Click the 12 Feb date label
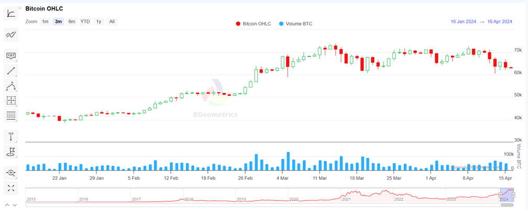Viewport: 528px width, 209px height. coord(171,178)
